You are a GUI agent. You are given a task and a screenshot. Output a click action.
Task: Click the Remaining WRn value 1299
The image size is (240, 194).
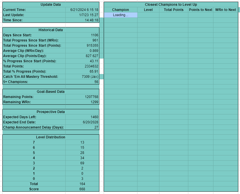point(82,102)
